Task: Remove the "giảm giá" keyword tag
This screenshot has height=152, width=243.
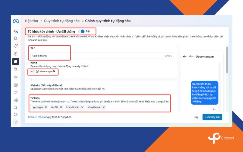Action: [x=46, y=107]
